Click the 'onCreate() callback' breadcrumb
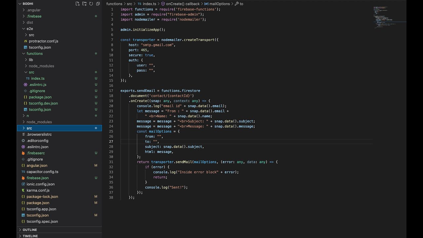Screen dimensions: 423x238 point(183,4)
